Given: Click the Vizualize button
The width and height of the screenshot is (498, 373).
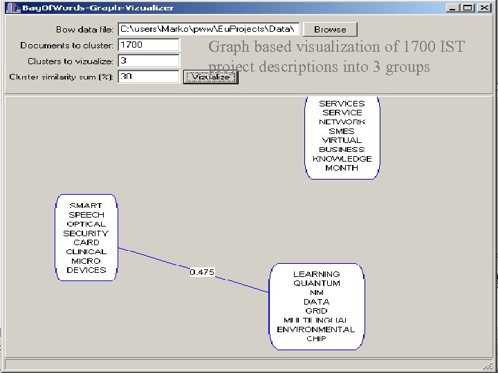Looking at the screenshot, I should (x=210, y=77).
